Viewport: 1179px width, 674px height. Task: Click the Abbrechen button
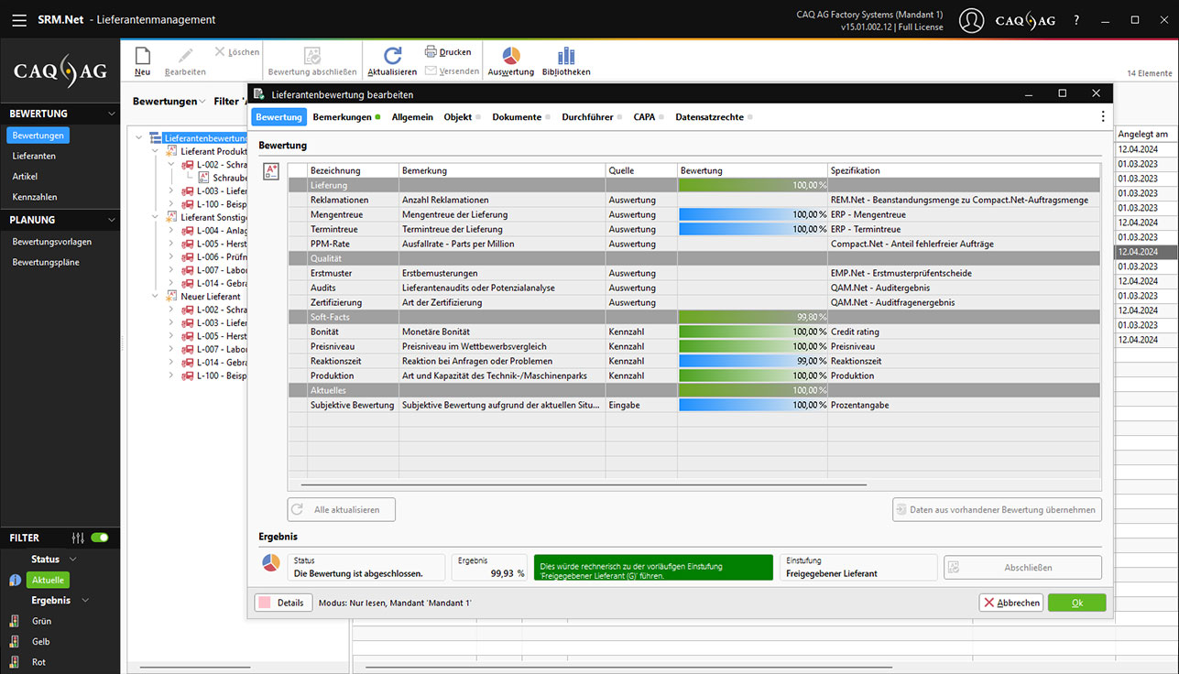point(1010,603)
